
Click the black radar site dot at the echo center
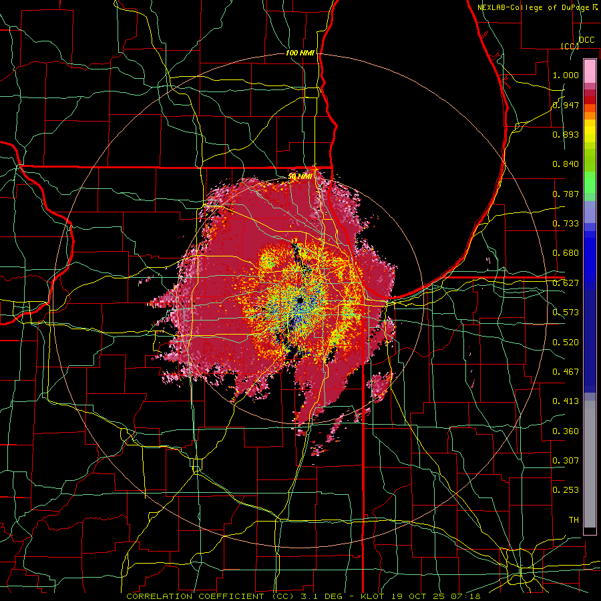click(x=300, y=301)
